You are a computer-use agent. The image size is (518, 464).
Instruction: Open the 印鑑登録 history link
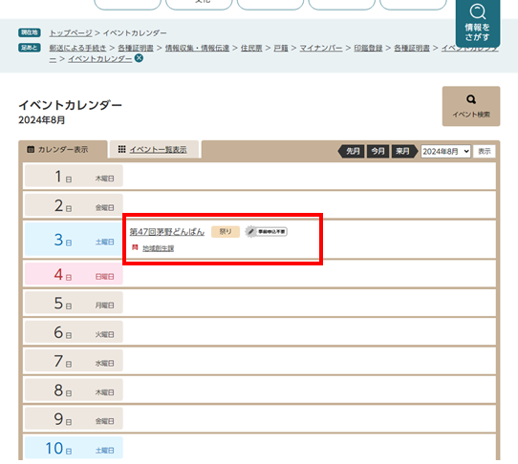368,48
